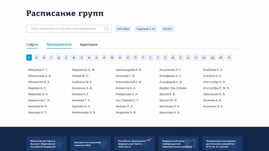
Task: Open teacher Андреева Н. В.
Action: [x=126, y=112]
